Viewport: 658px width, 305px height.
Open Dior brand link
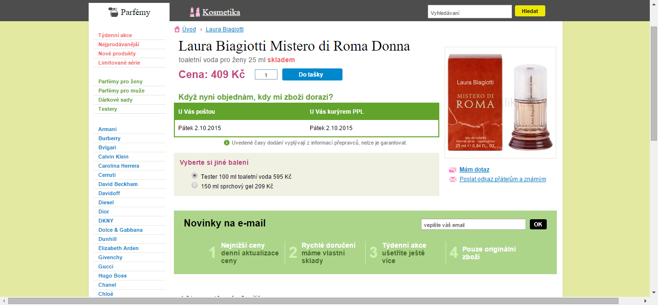(104, 212)
